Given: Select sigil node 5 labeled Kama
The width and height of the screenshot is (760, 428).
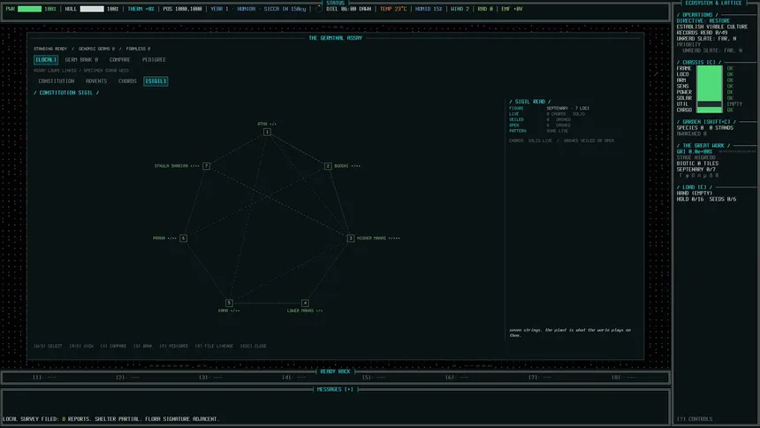Looking at the screenshot, I should coord(229,302).
